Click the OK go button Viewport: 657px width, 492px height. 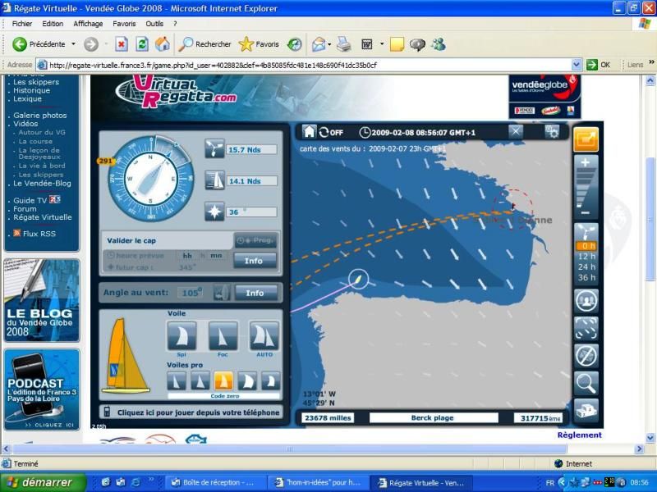[x=599, y=65]
